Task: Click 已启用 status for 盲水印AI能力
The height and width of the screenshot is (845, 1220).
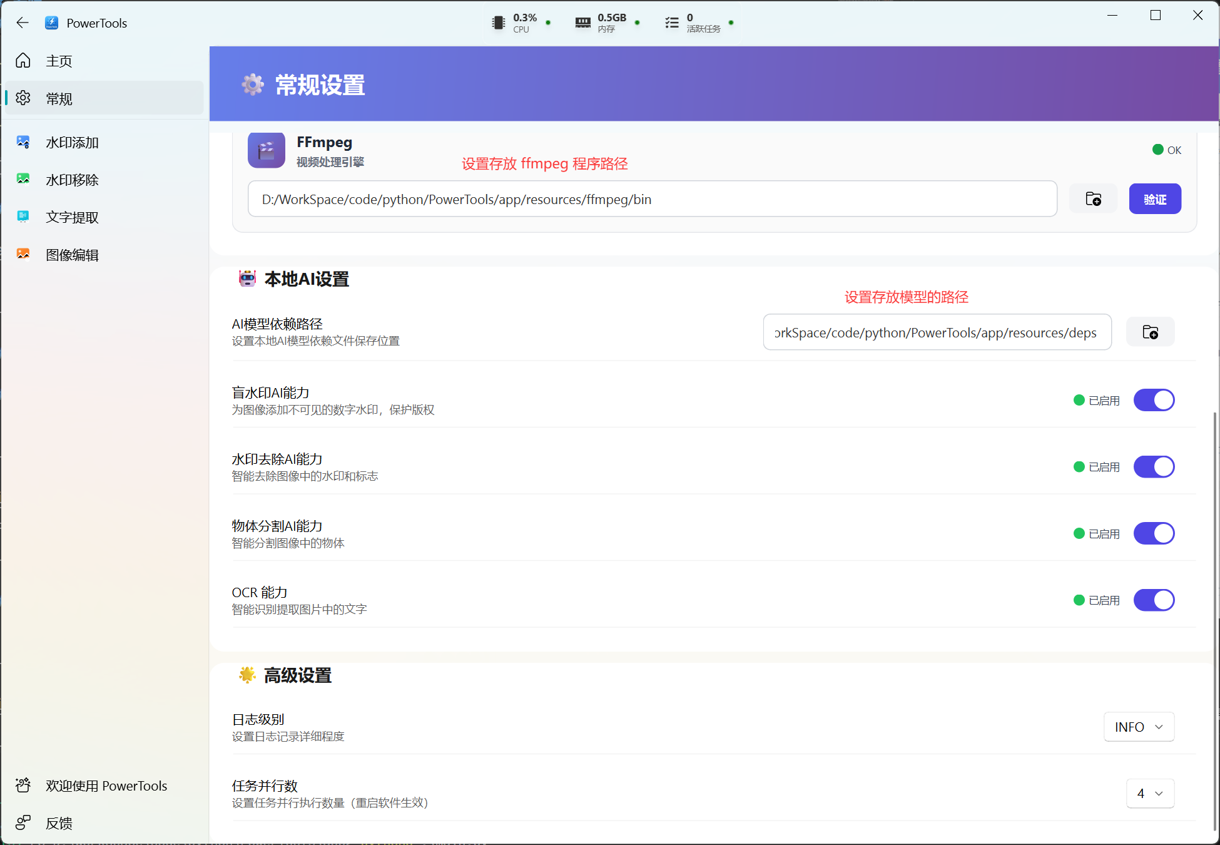Action: [1097, 401]
